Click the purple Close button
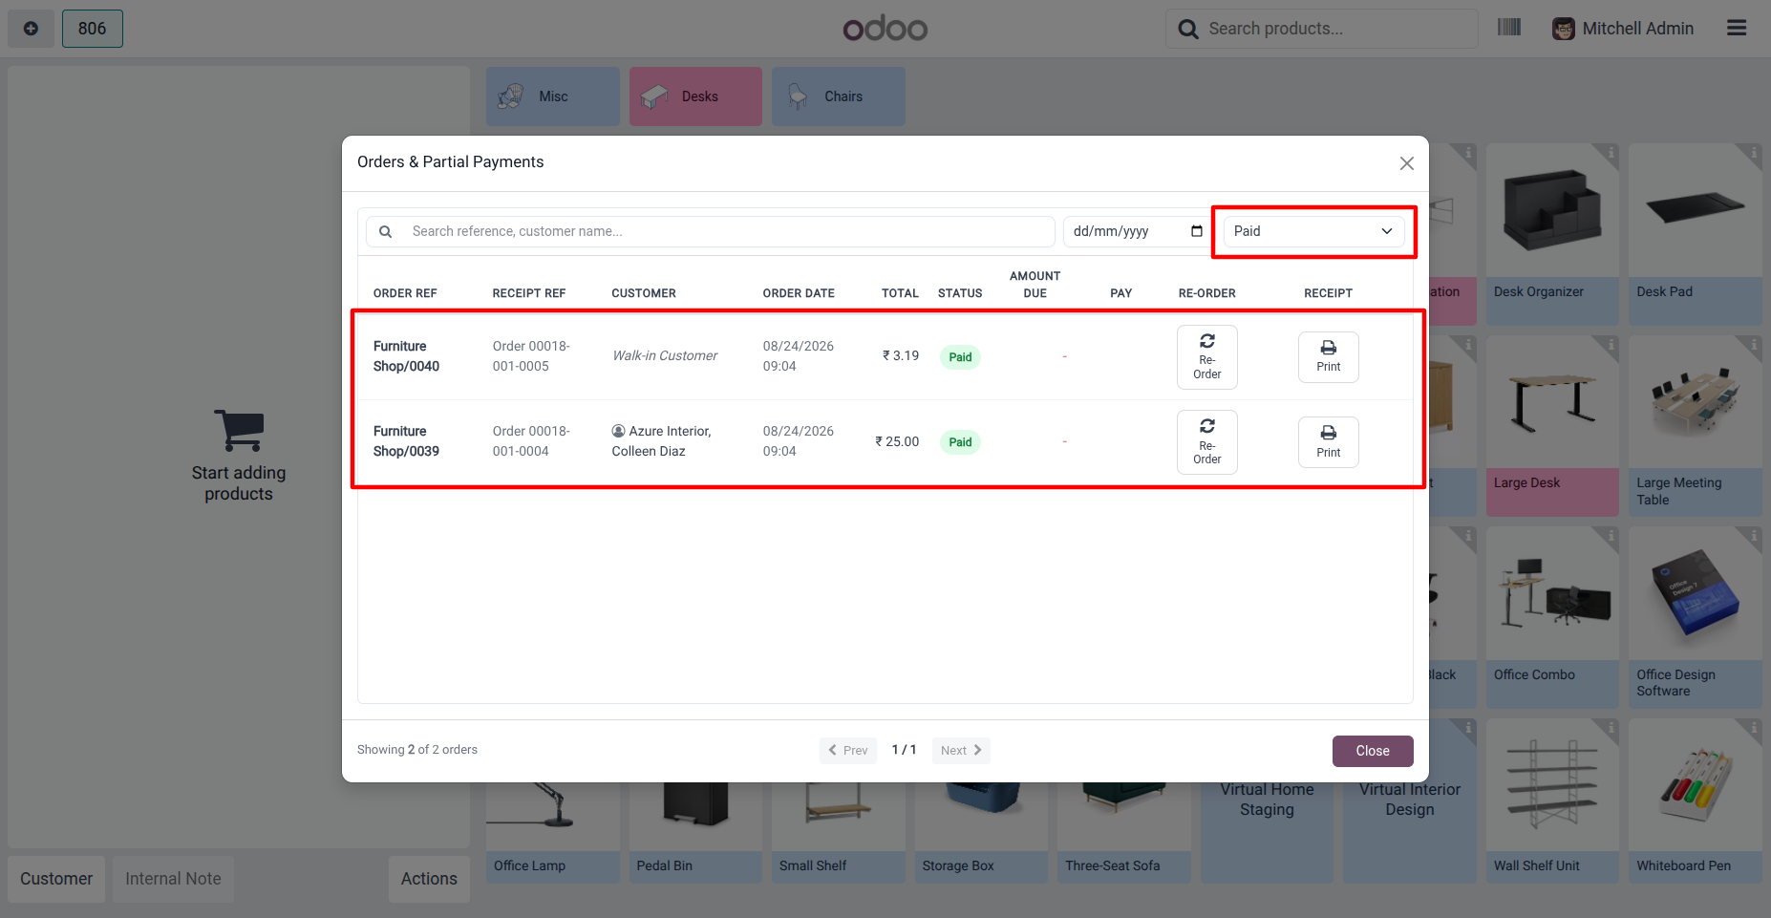 pos(1373,751)
